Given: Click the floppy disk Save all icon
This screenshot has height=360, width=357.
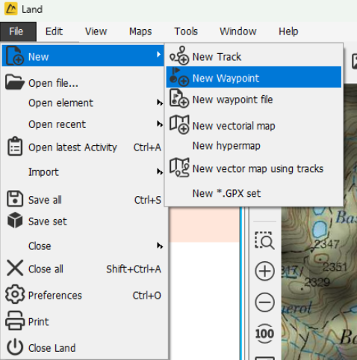Looking at the screenshot, I should coord(15,199).
